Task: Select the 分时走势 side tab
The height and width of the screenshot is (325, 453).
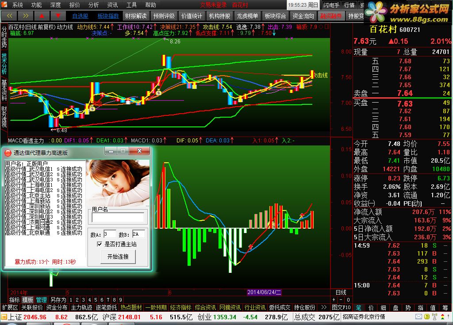Action: [x=4, y=37]
